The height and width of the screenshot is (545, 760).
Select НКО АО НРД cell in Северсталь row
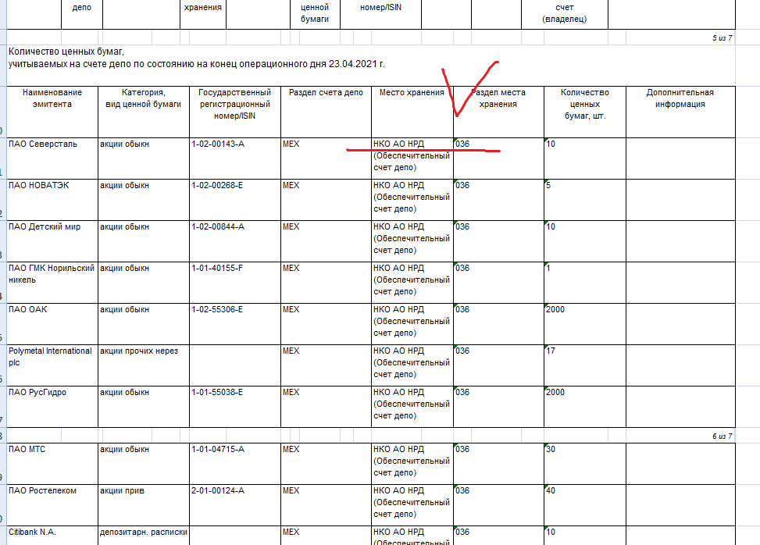[x=412, y=159]
